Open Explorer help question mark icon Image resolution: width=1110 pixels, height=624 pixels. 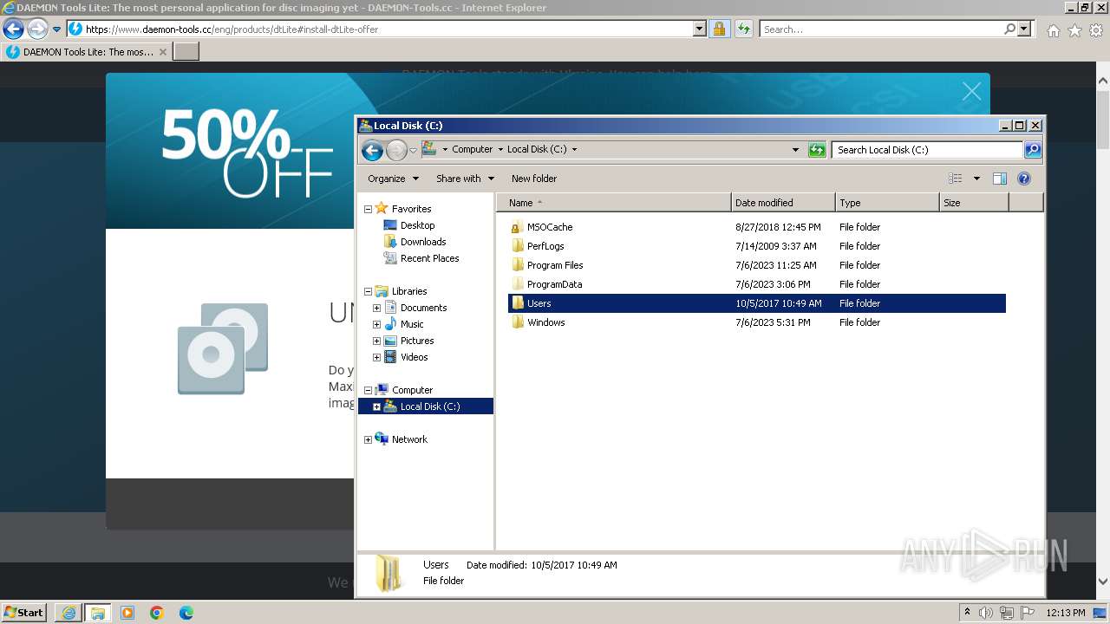point(1024,179)
